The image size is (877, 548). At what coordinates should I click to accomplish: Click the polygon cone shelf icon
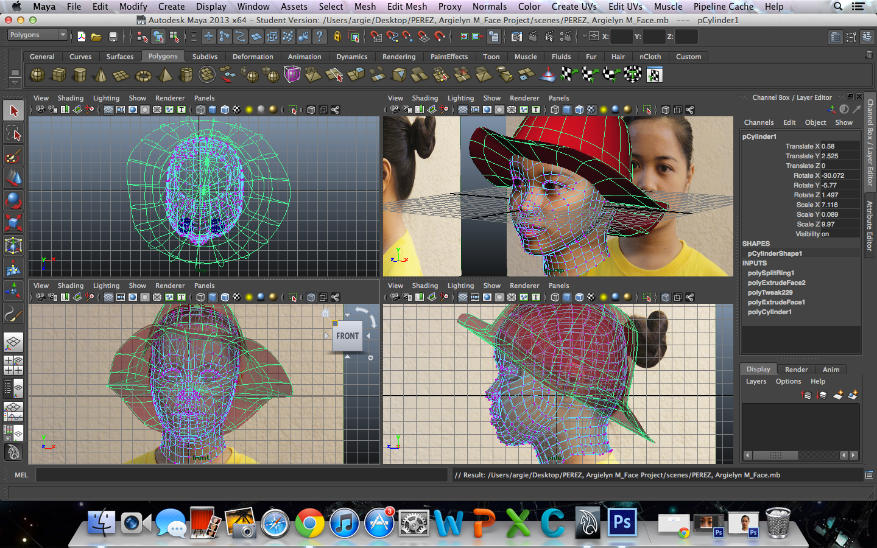pos(100,76)
